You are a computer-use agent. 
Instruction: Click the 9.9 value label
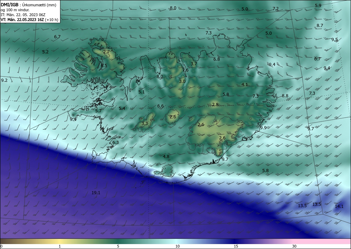pyautogui.click(x=263, y=127)
